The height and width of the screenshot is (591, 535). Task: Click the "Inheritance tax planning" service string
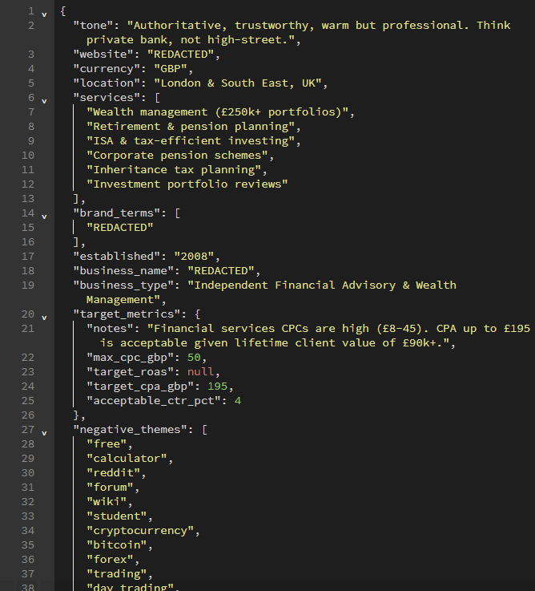point(174,170)
